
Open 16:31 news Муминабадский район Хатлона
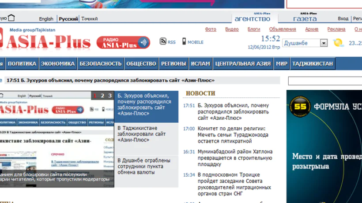click(x=235, y=158)
